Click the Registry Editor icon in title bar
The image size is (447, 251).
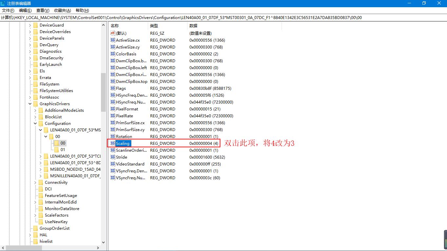coord(3,3)
